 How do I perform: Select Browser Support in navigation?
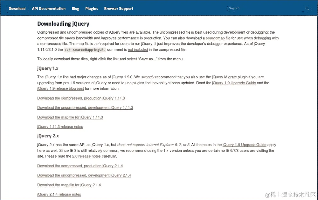point(119,9)
